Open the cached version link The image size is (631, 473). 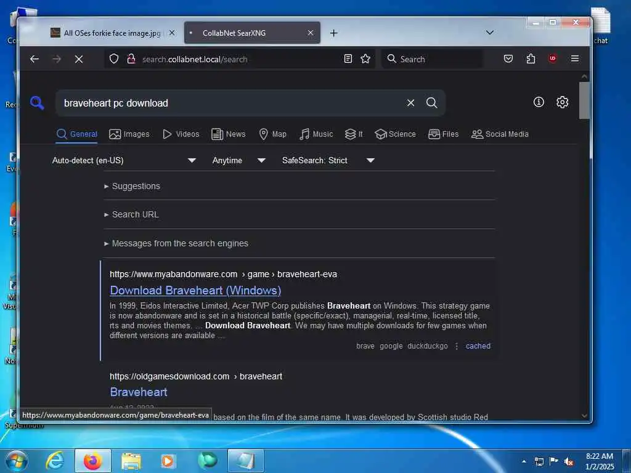point(478,346)
